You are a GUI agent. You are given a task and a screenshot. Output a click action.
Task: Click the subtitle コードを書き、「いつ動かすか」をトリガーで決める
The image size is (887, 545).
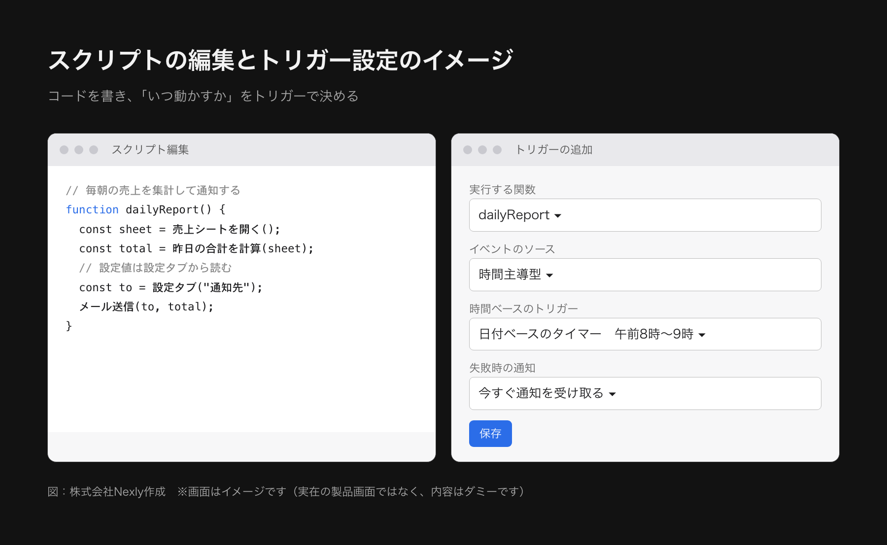(204, 96)
